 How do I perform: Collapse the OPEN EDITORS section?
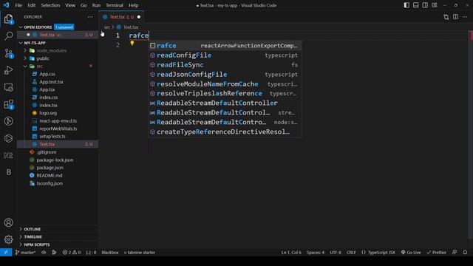(58, 27)
